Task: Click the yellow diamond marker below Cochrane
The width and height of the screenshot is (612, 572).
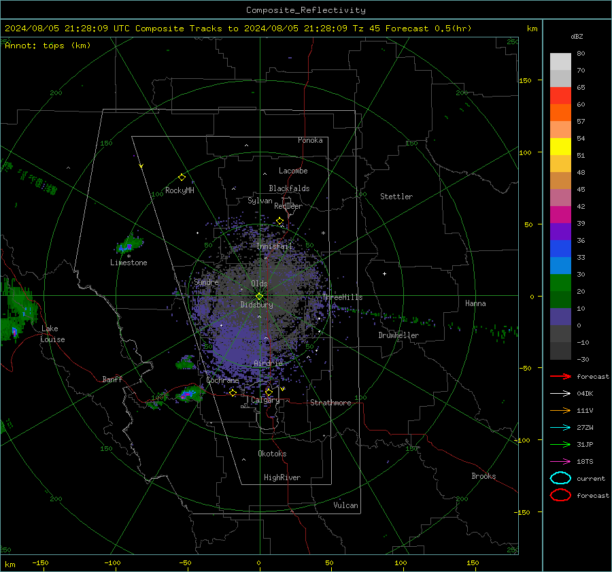Action: [233, 392]
